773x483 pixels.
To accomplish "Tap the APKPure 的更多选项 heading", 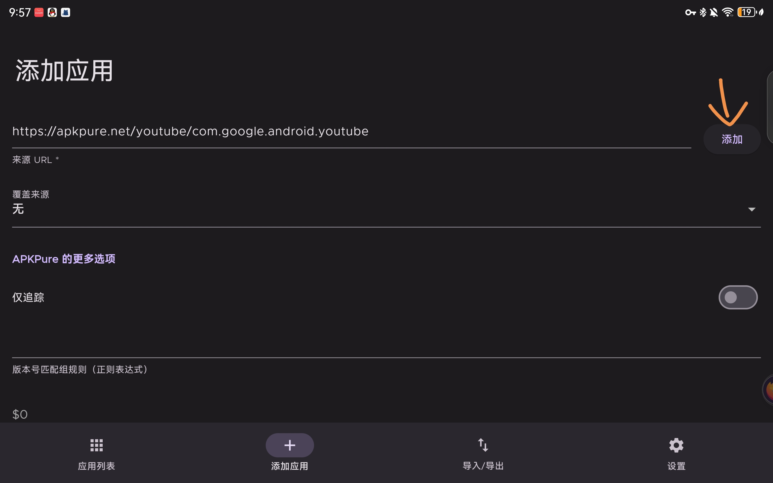I will click(64, 259).
